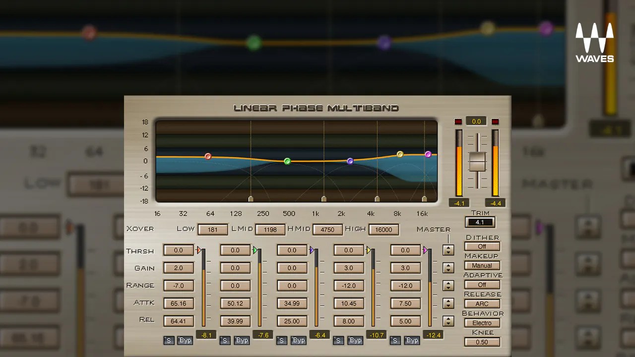Bypass the low band showing -8.1
Viewport: 635px width, 357px height.
(185, 340)
